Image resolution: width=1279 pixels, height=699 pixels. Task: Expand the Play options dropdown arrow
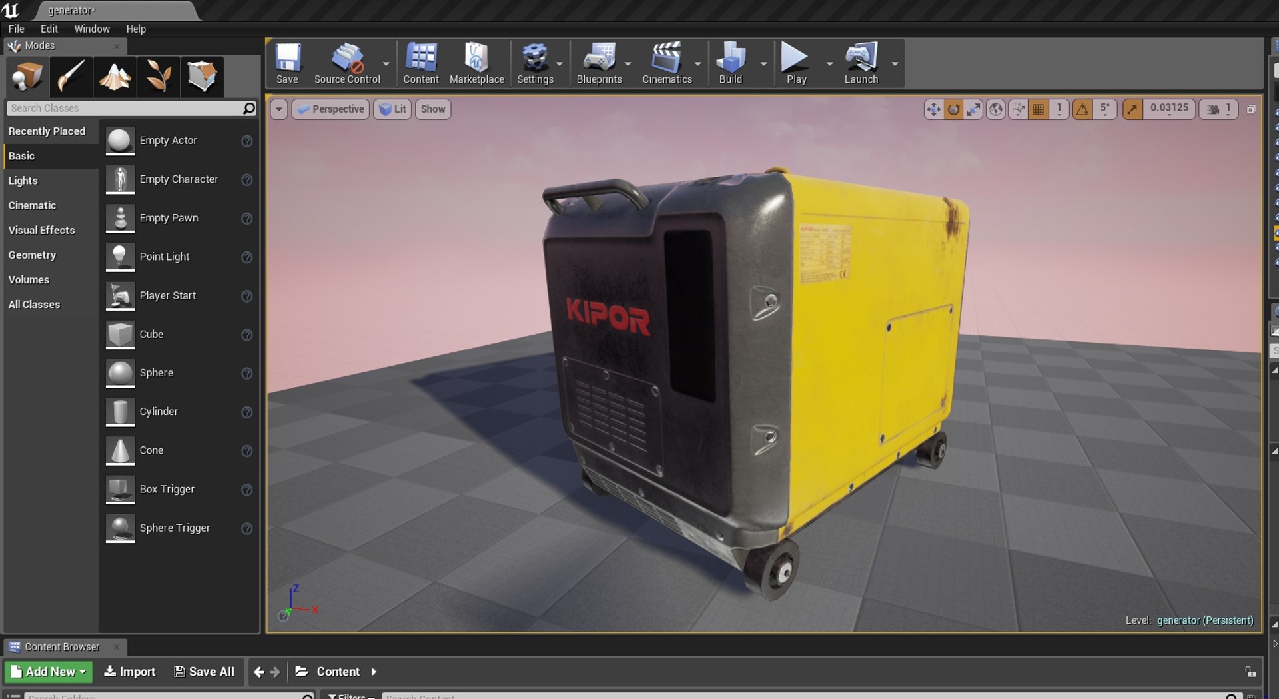829,64
